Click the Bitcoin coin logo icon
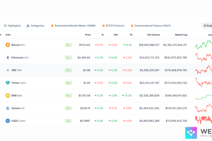This screenshot has width=212, height=141. coord(8,45)
